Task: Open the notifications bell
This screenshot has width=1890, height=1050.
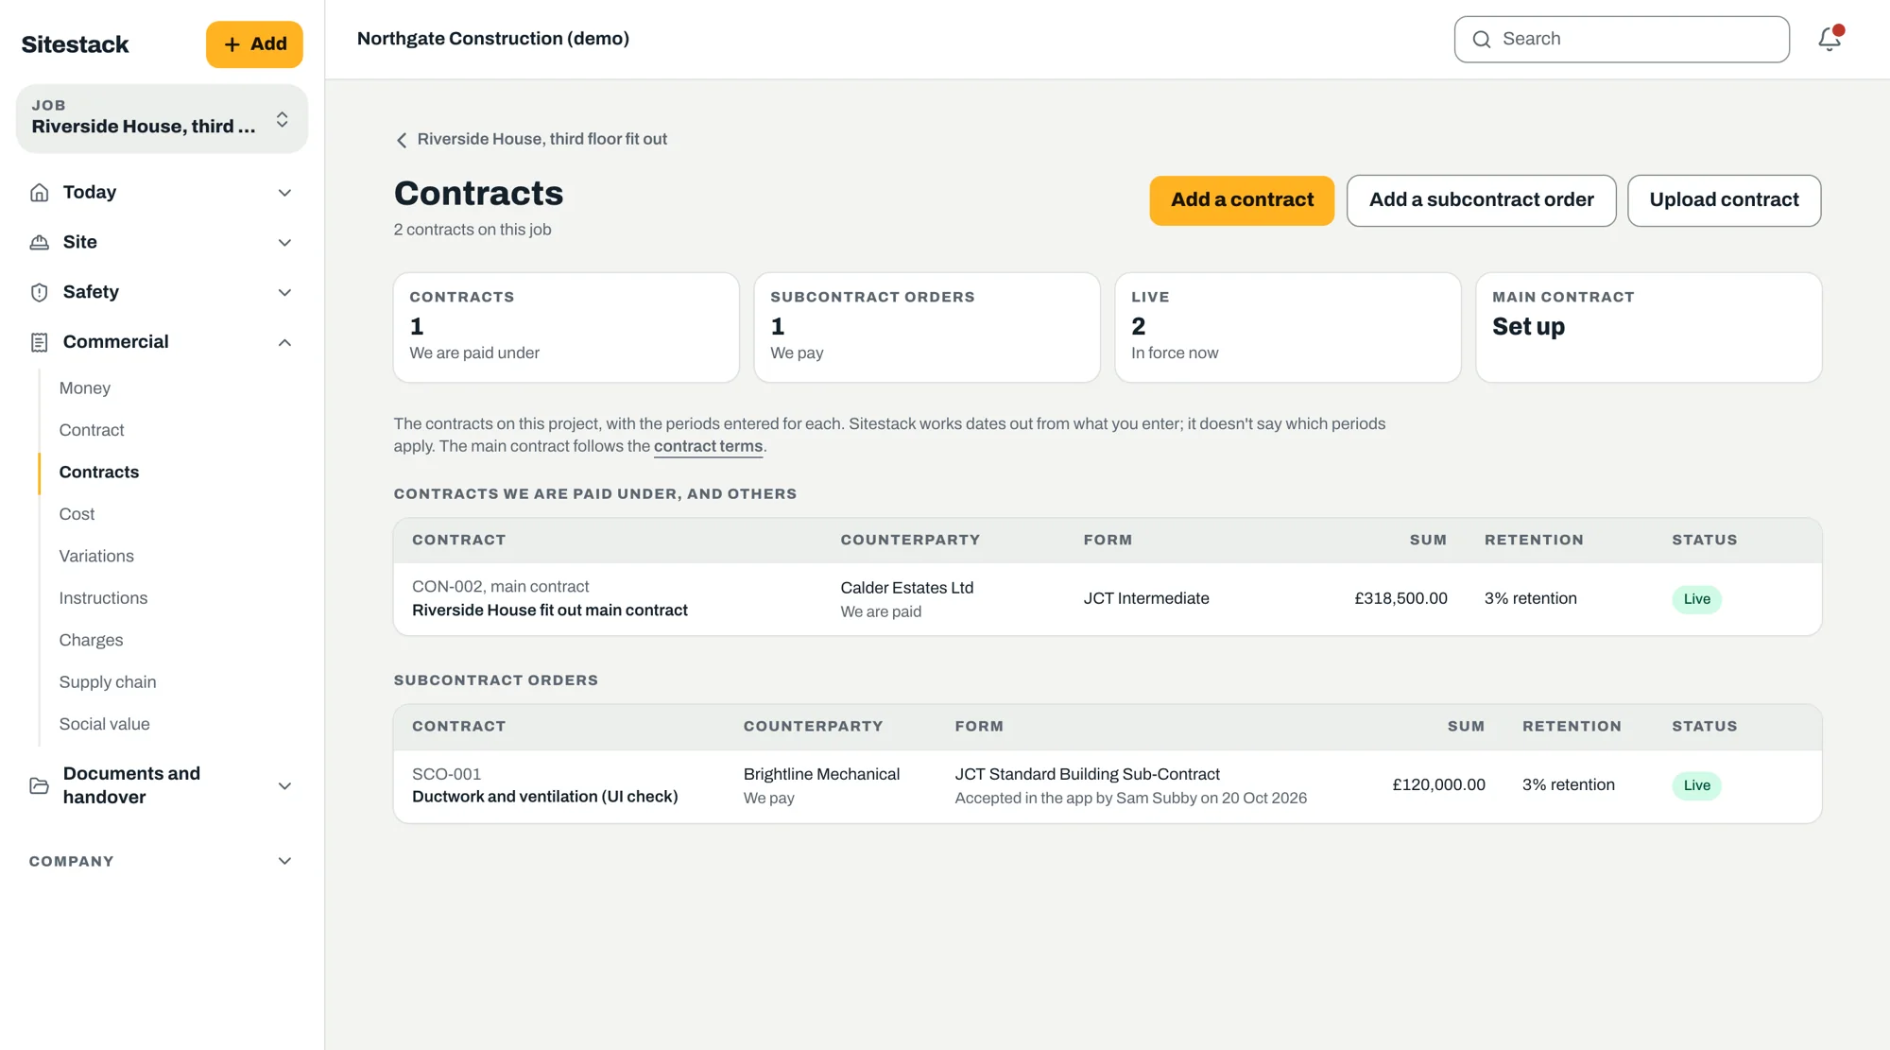Action: [1830, 39]
